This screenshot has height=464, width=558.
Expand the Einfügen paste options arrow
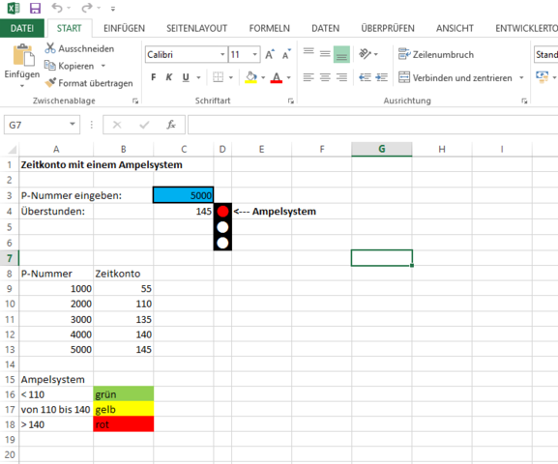tap(22, 86)
